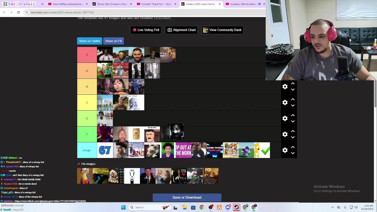The image size is (377, 212).
Task: Move the C tier row up
Action: click(x=293, y=100)
